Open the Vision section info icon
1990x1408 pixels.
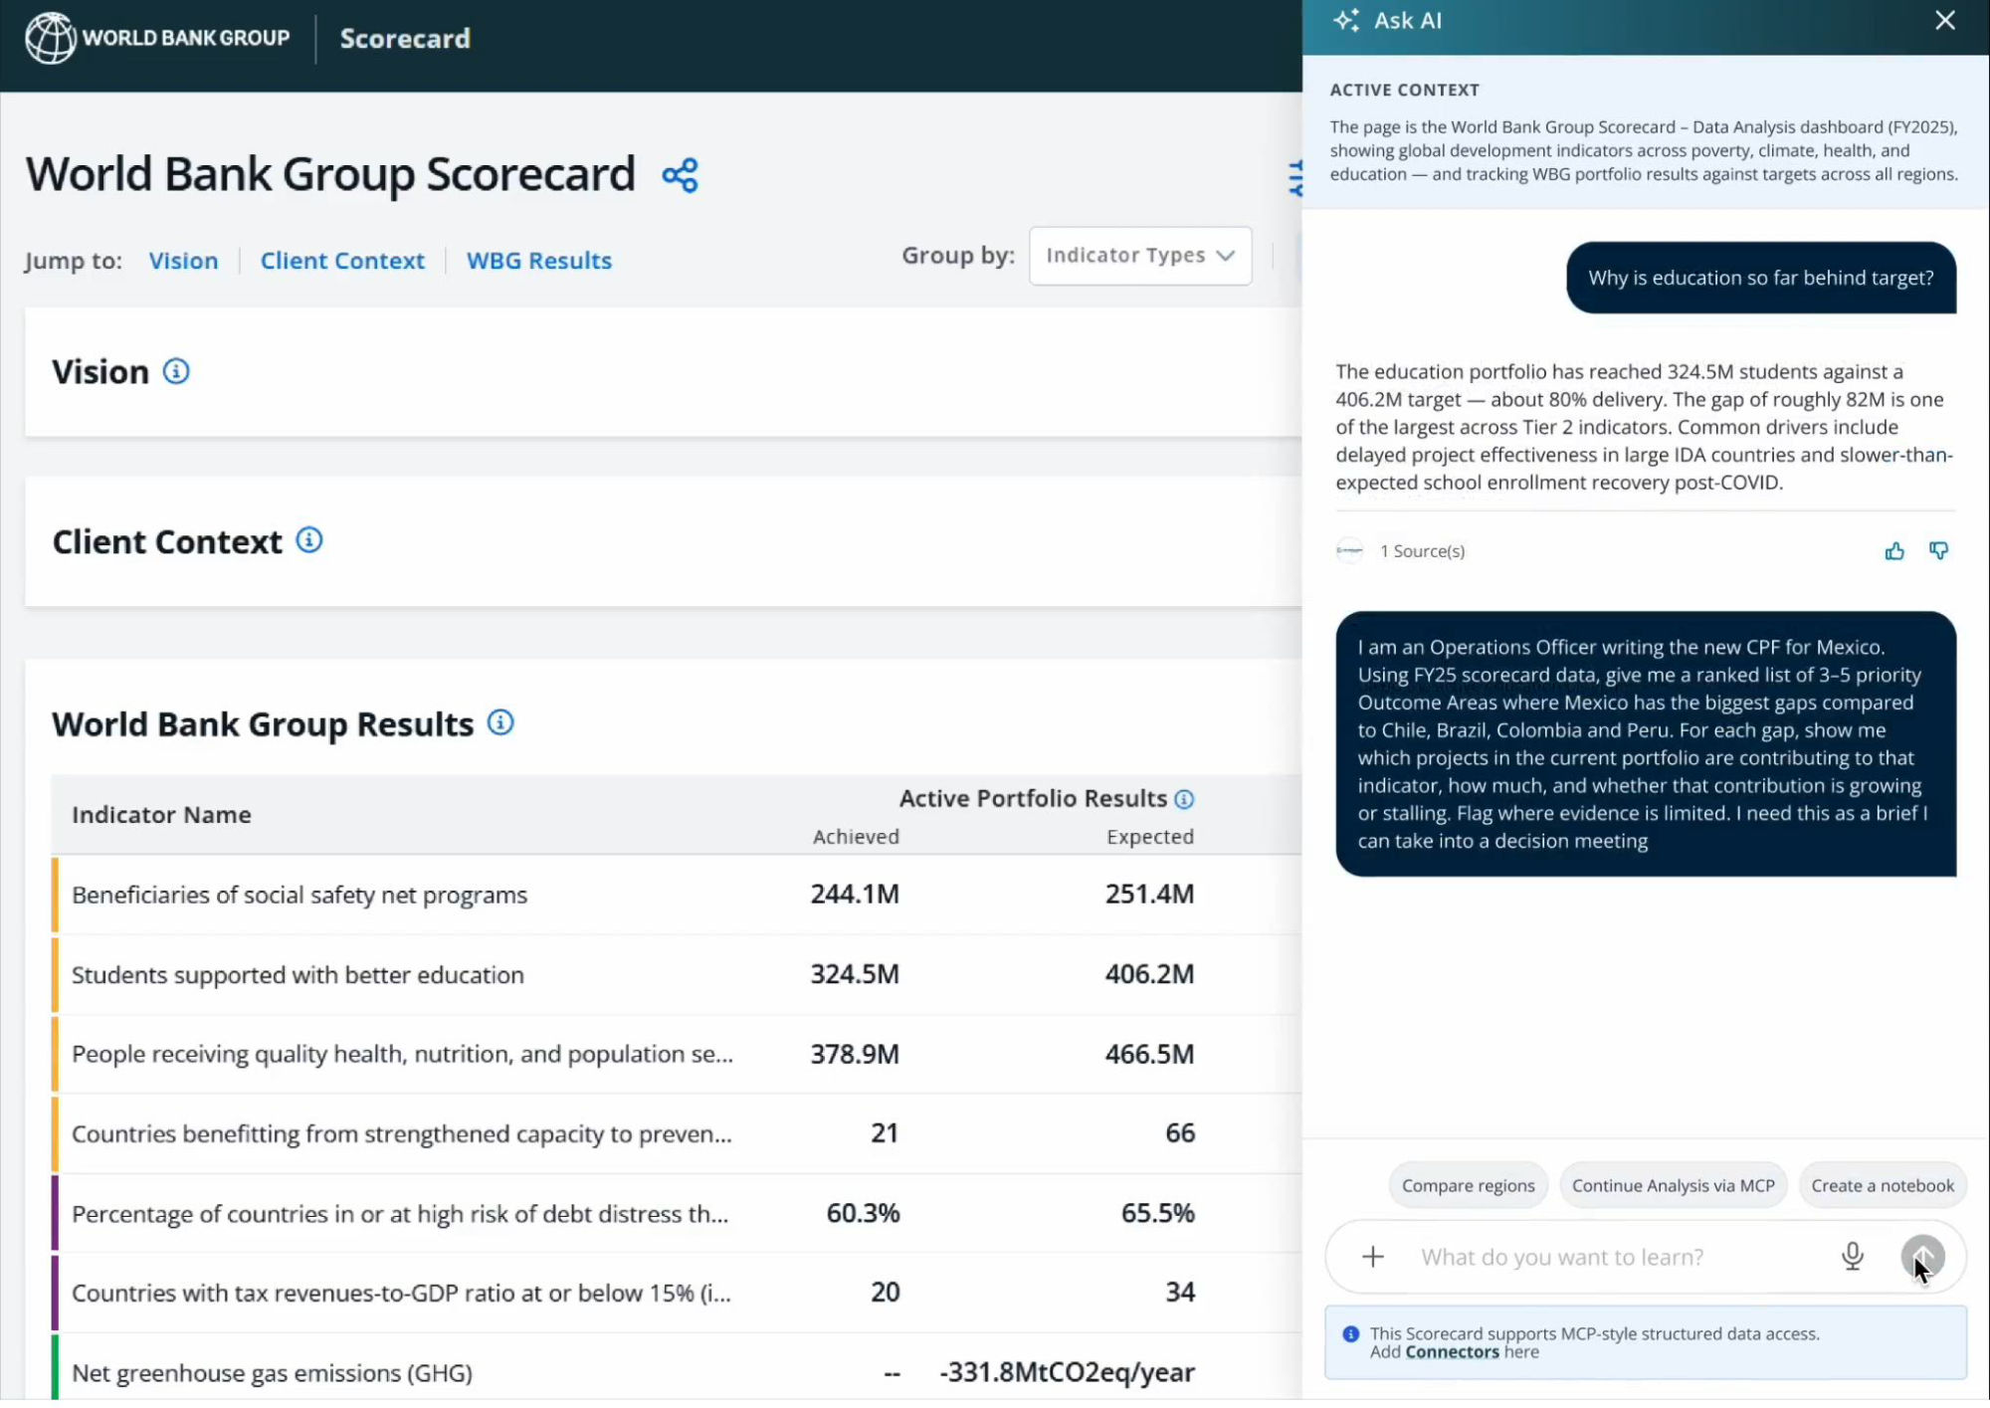coord(176,371)
